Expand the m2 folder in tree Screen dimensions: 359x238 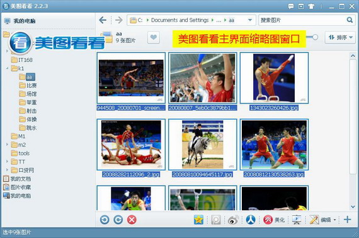coord(7,145)
